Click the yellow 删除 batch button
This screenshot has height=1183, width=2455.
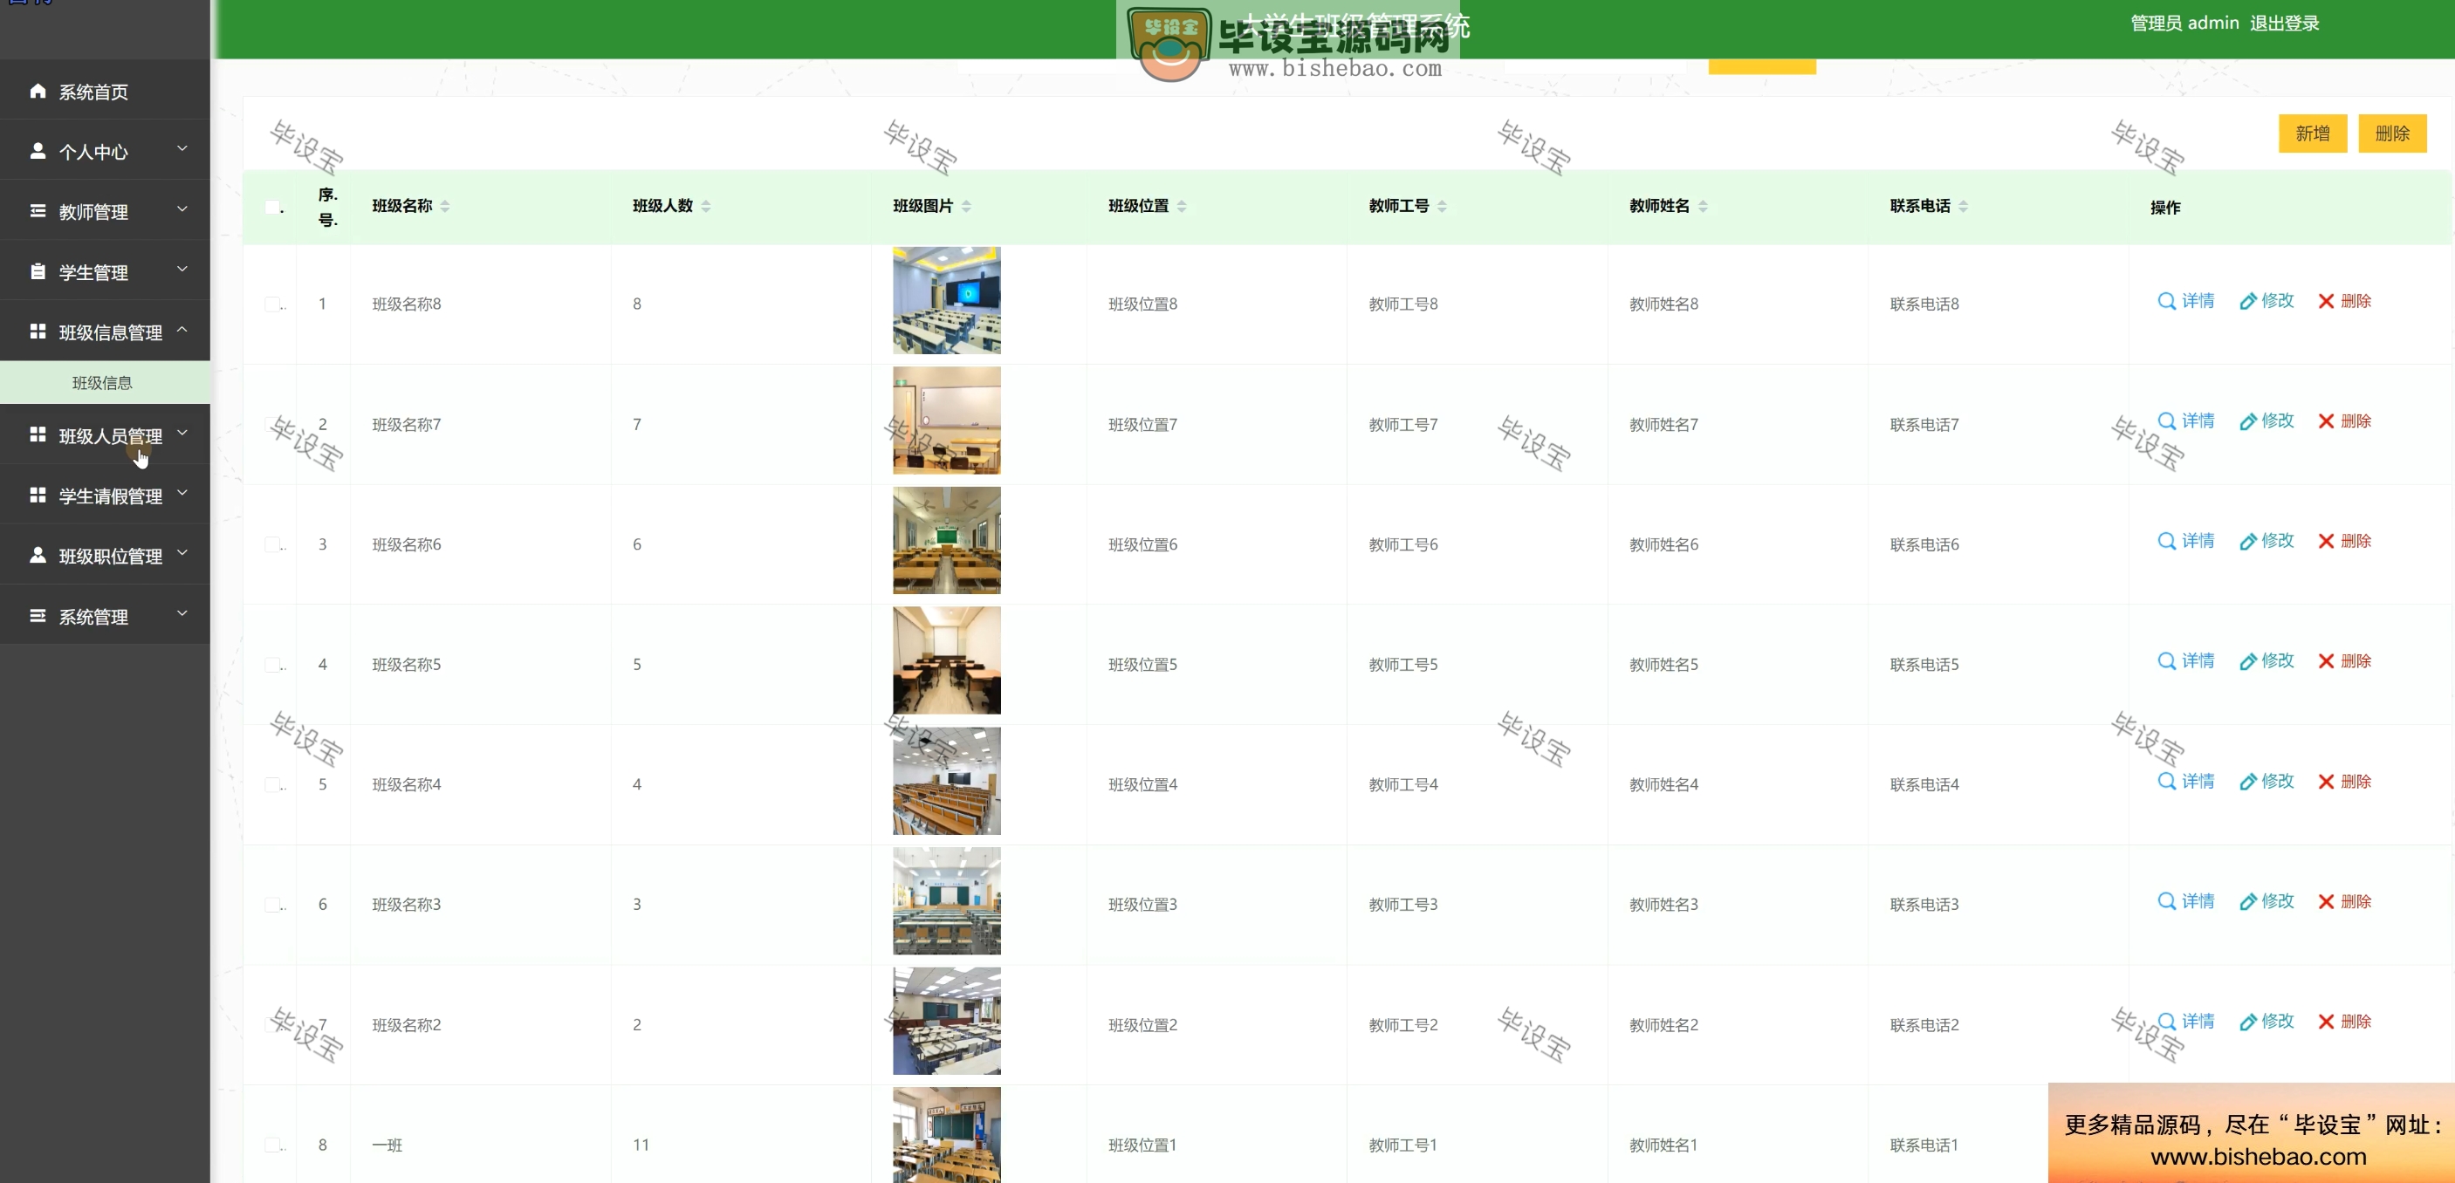coord(2392,133)
